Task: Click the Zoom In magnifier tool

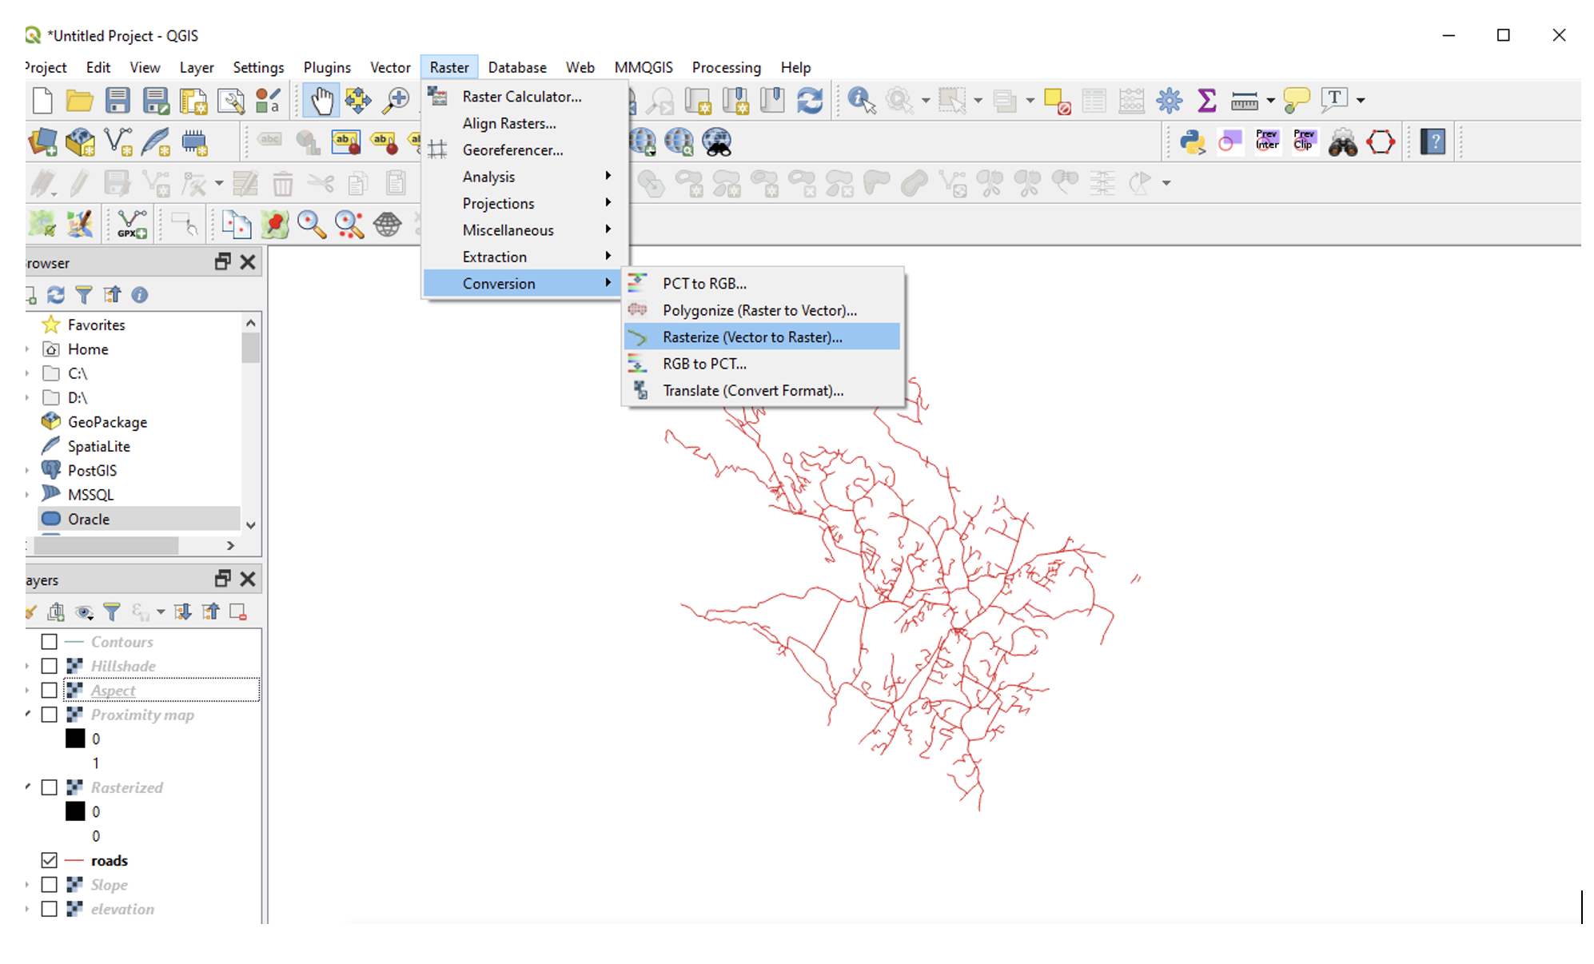Action: pos(397,101)
